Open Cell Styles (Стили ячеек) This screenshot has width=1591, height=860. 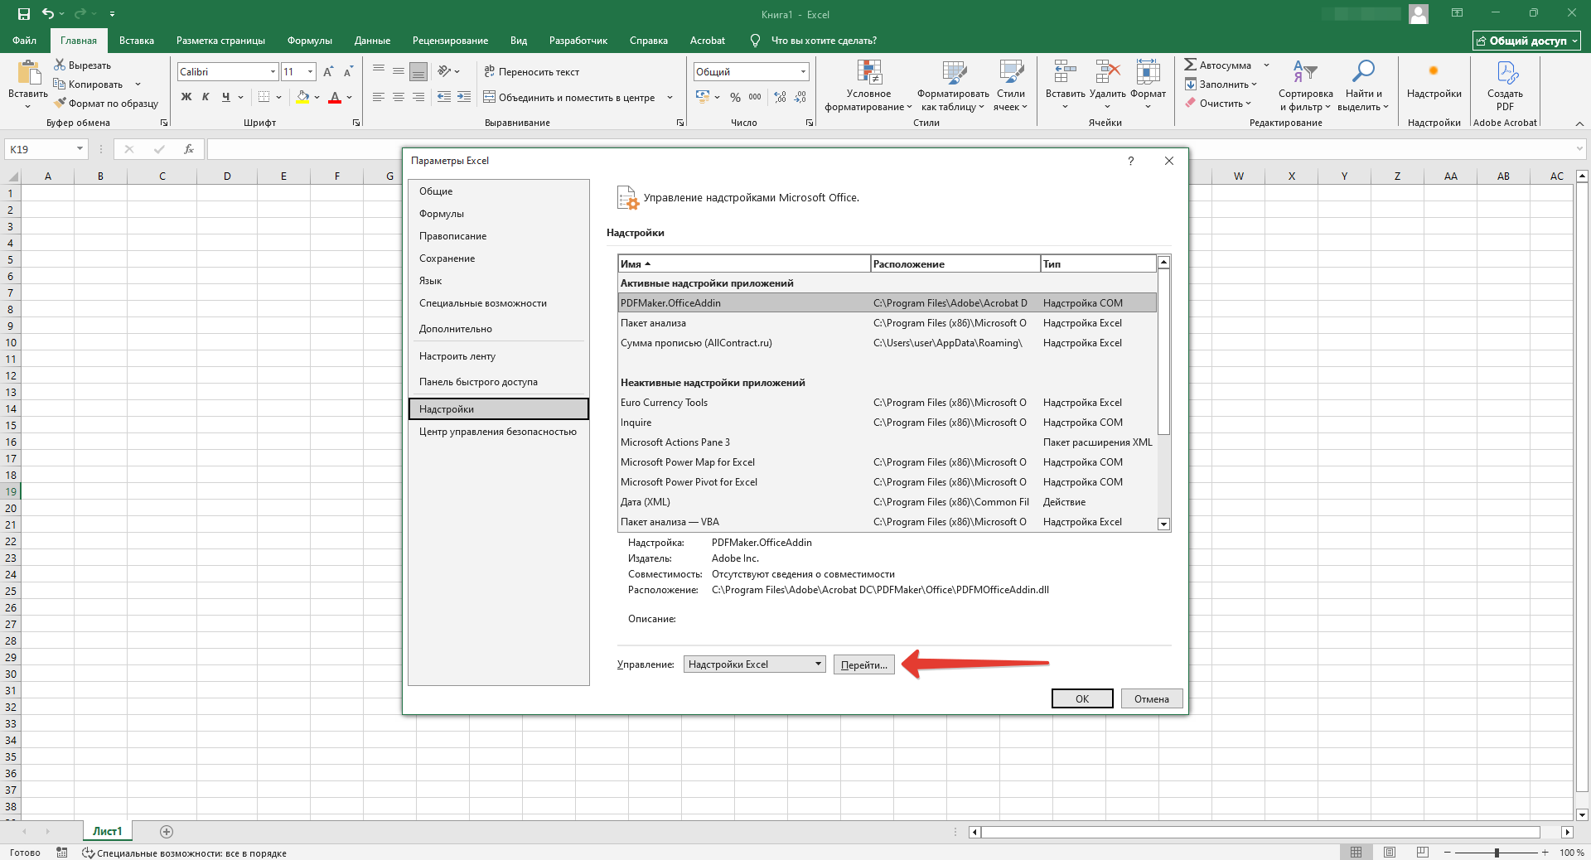point(1011,85)
